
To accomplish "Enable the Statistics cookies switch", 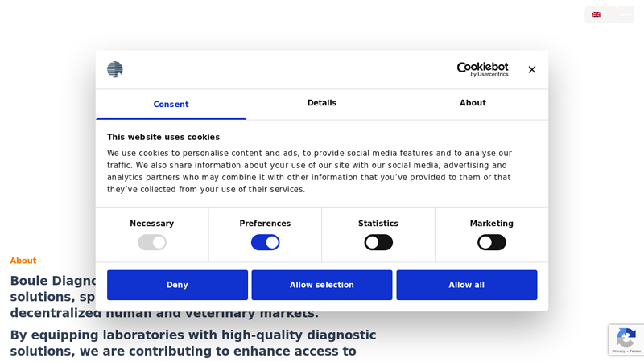I will [x=378, y=242].
